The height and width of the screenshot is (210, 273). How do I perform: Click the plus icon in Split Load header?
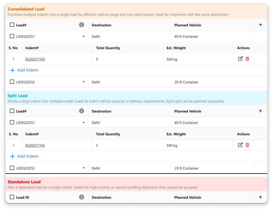click(260, 111)
